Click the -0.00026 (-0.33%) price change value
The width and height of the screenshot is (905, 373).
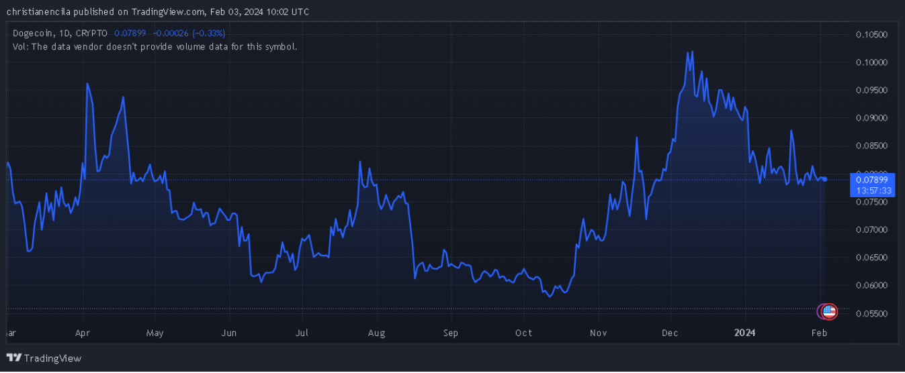click(189, 33)
